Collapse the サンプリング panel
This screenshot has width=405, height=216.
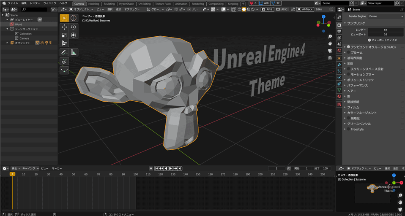345,23
